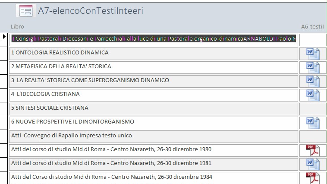Open PDF attachment for dicembre 1980 Atti

313,150
